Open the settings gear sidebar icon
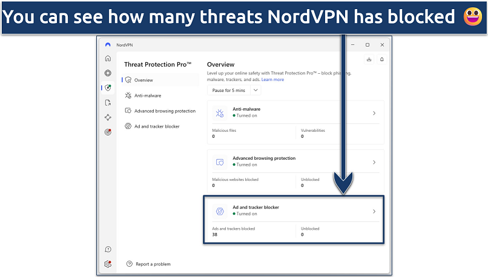Screen dimensions: 488x277 pos(108,264)
